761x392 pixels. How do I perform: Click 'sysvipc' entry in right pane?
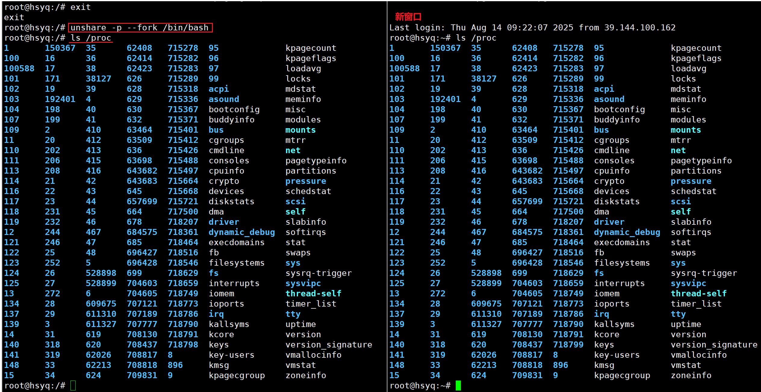pyautogui.click(x=688, y=283)
